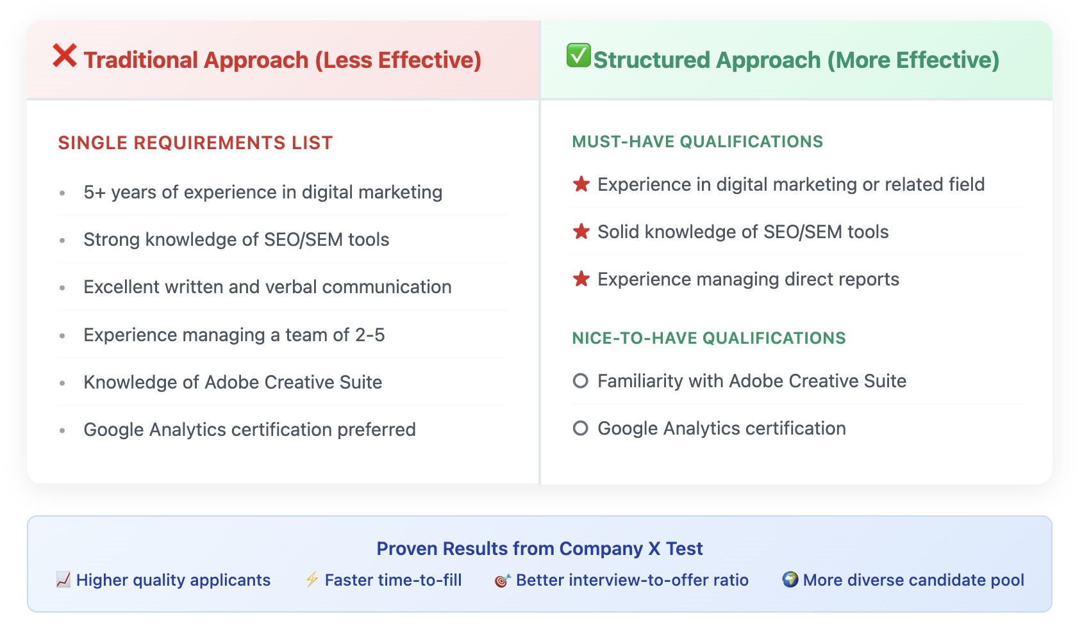The image size is (1082, 635).
Task: Click the 5+ years of experience list item
Action: point(283,192)
